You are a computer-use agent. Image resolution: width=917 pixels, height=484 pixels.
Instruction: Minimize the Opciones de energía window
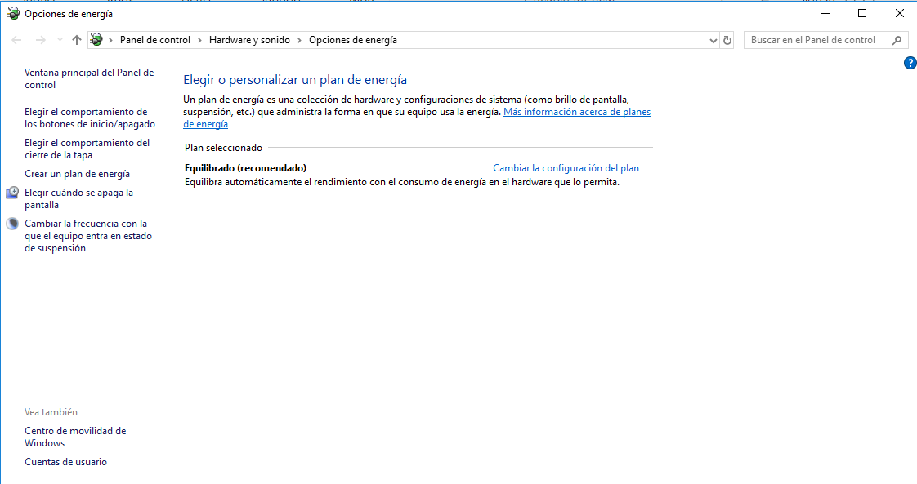(x=825, y=13)
